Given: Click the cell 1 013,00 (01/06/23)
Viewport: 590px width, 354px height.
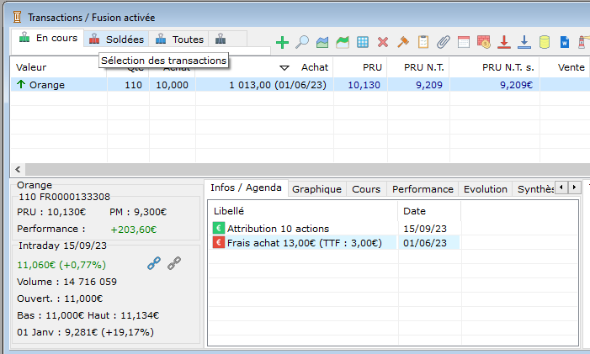Looking at the screenshot, I should (x=264, y=85).
